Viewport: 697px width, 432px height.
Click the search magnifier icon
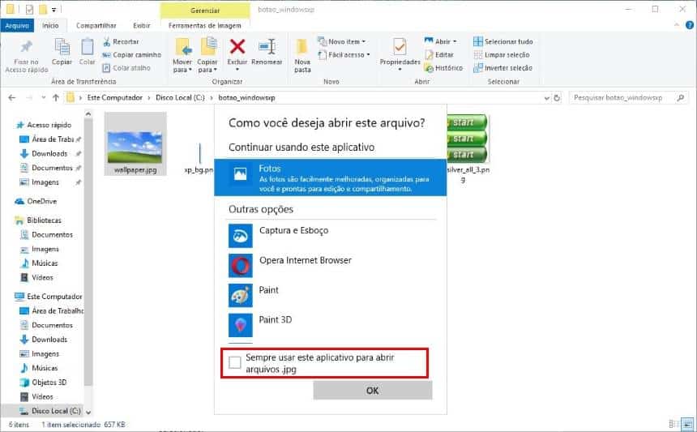click(681, 97)
